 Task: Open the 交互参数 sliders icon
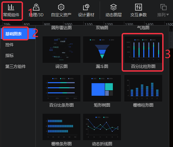tap(139, 7)
